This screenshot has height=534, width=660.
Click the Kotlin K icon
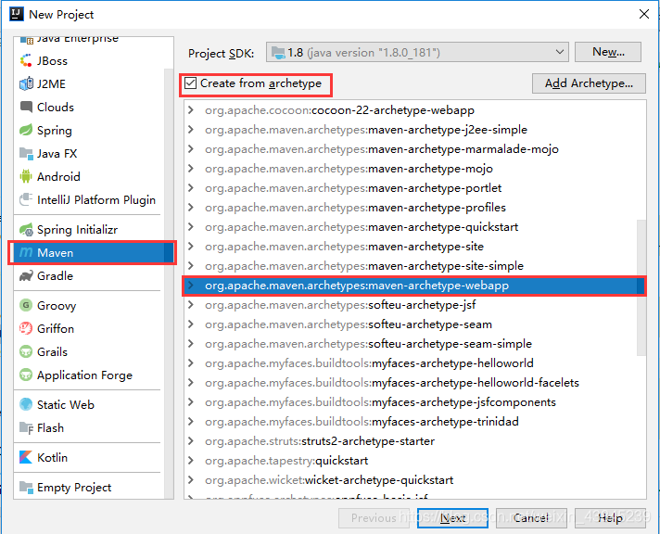(x=26, y=457)
